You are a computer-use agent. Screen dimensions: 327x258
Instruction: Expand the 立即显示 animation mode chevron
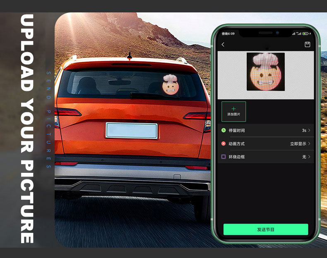point(309,143)
